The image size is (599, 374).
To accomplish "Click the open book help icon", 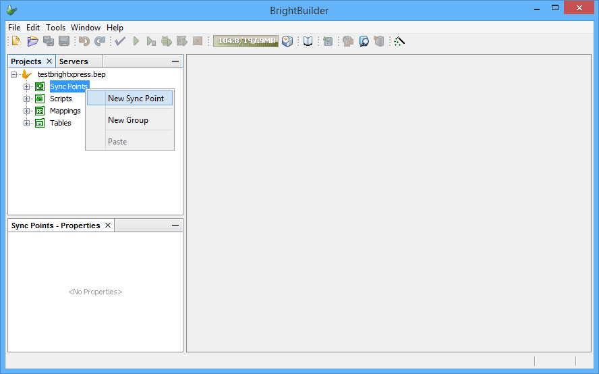I will 308,41.
